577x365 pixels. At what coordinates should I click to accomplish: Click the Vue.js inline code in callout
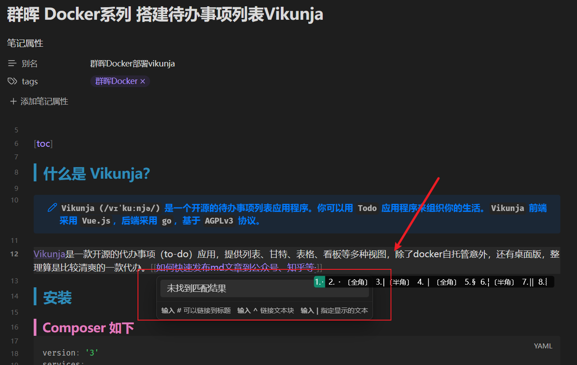pos(96,221)
